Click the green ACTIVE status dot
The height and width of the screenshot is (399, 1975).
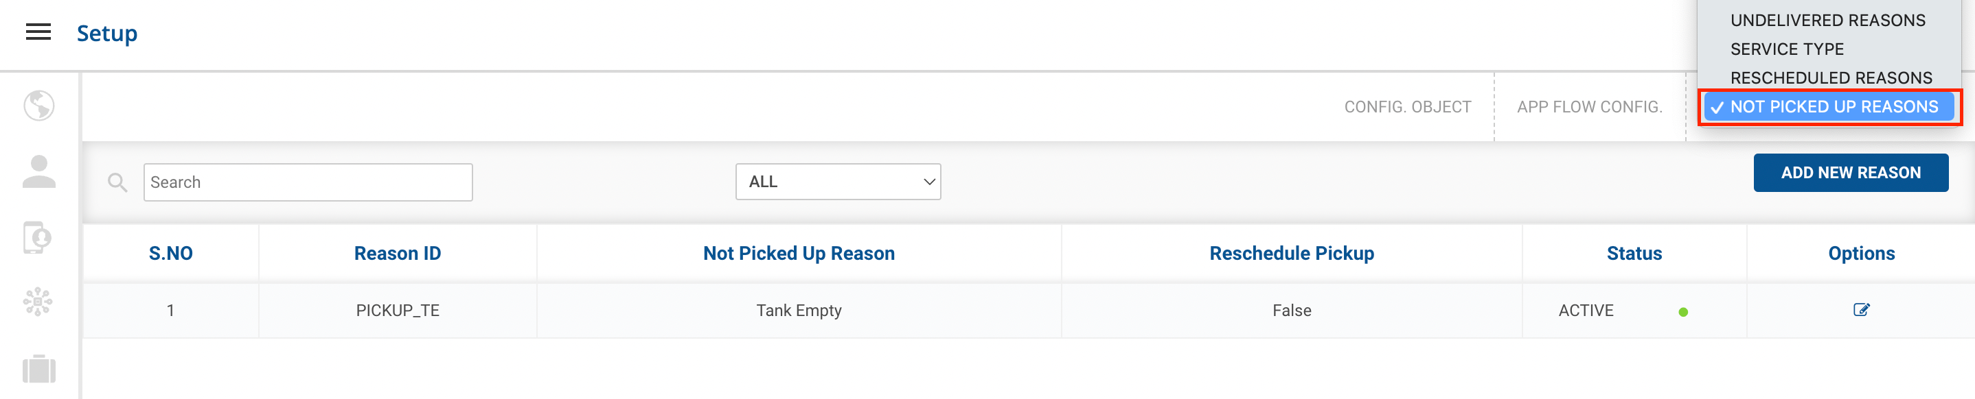click(x=1683, y=312)
